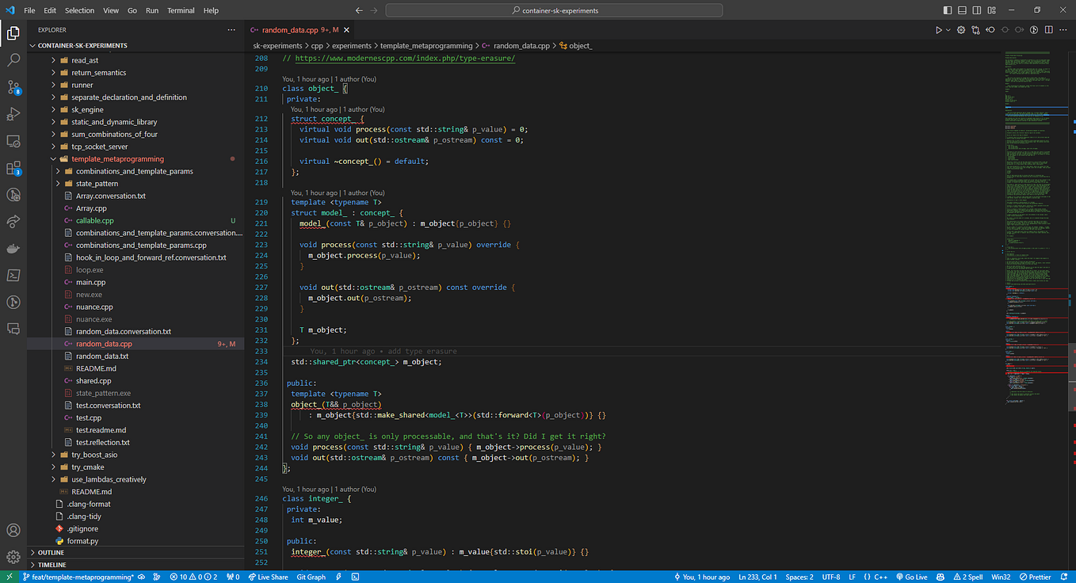This screenshot has height=583, width=1076.
Task: Toggle word wrap via the more actions ellipsis
Action: pyautogui.click(x=1063, y=29)
